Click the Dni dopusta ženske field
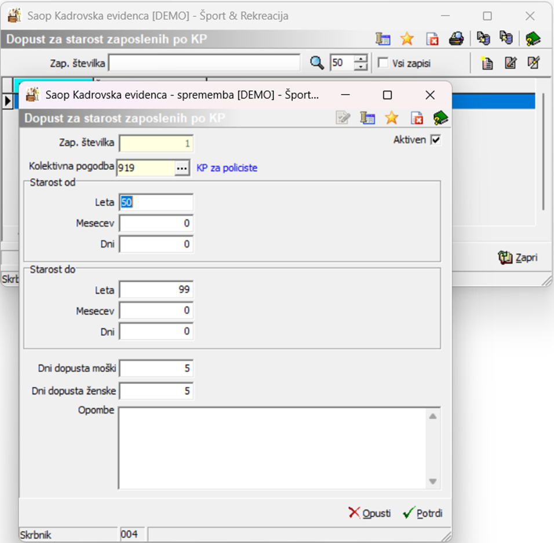The height and width of the screenshot is (543, 554). coord(156,391)
